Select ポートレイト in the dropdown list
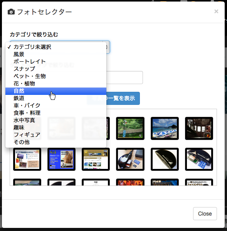This screenshot has height=231, width=227. (x=56, y=62)
